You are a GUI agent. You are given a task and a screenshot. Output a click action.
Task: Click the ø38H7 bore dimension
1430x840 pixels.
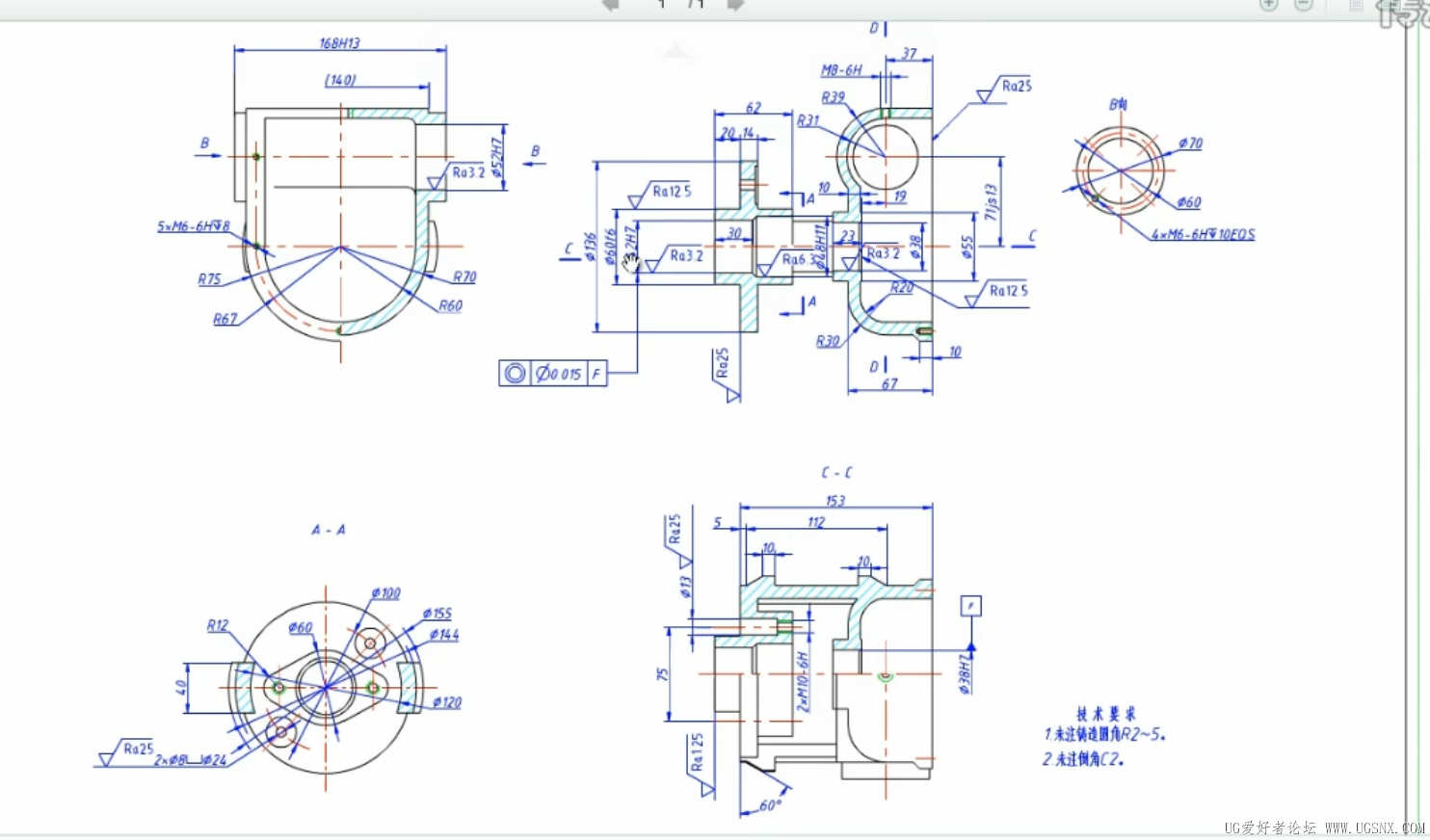[965, 673]
